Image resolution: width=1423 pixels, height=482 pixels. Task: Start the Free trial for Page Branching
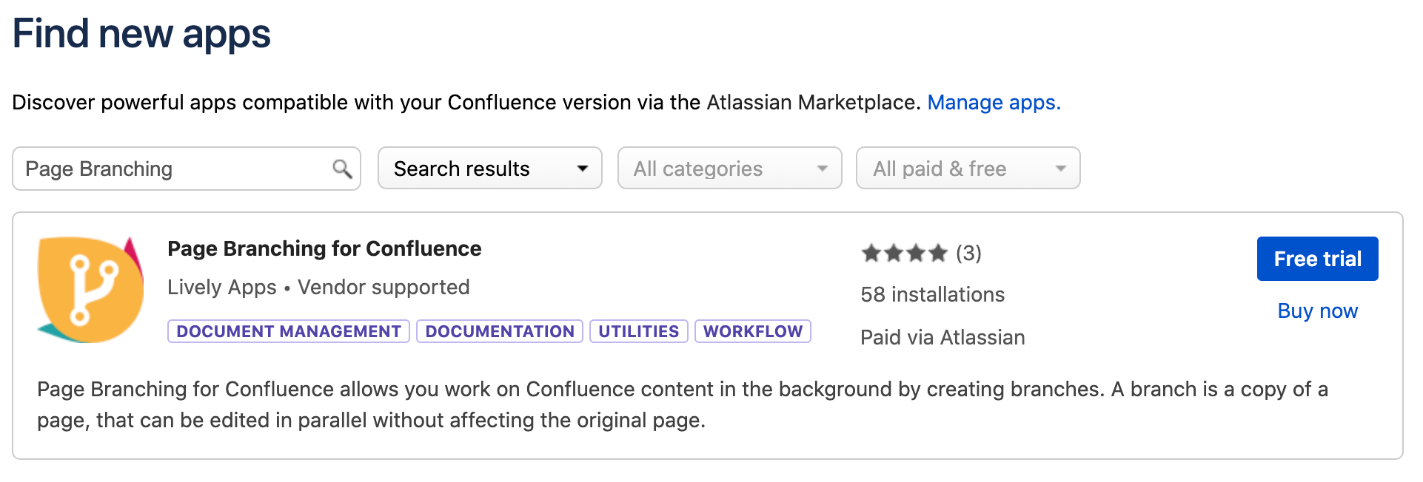pos(1317,259)
